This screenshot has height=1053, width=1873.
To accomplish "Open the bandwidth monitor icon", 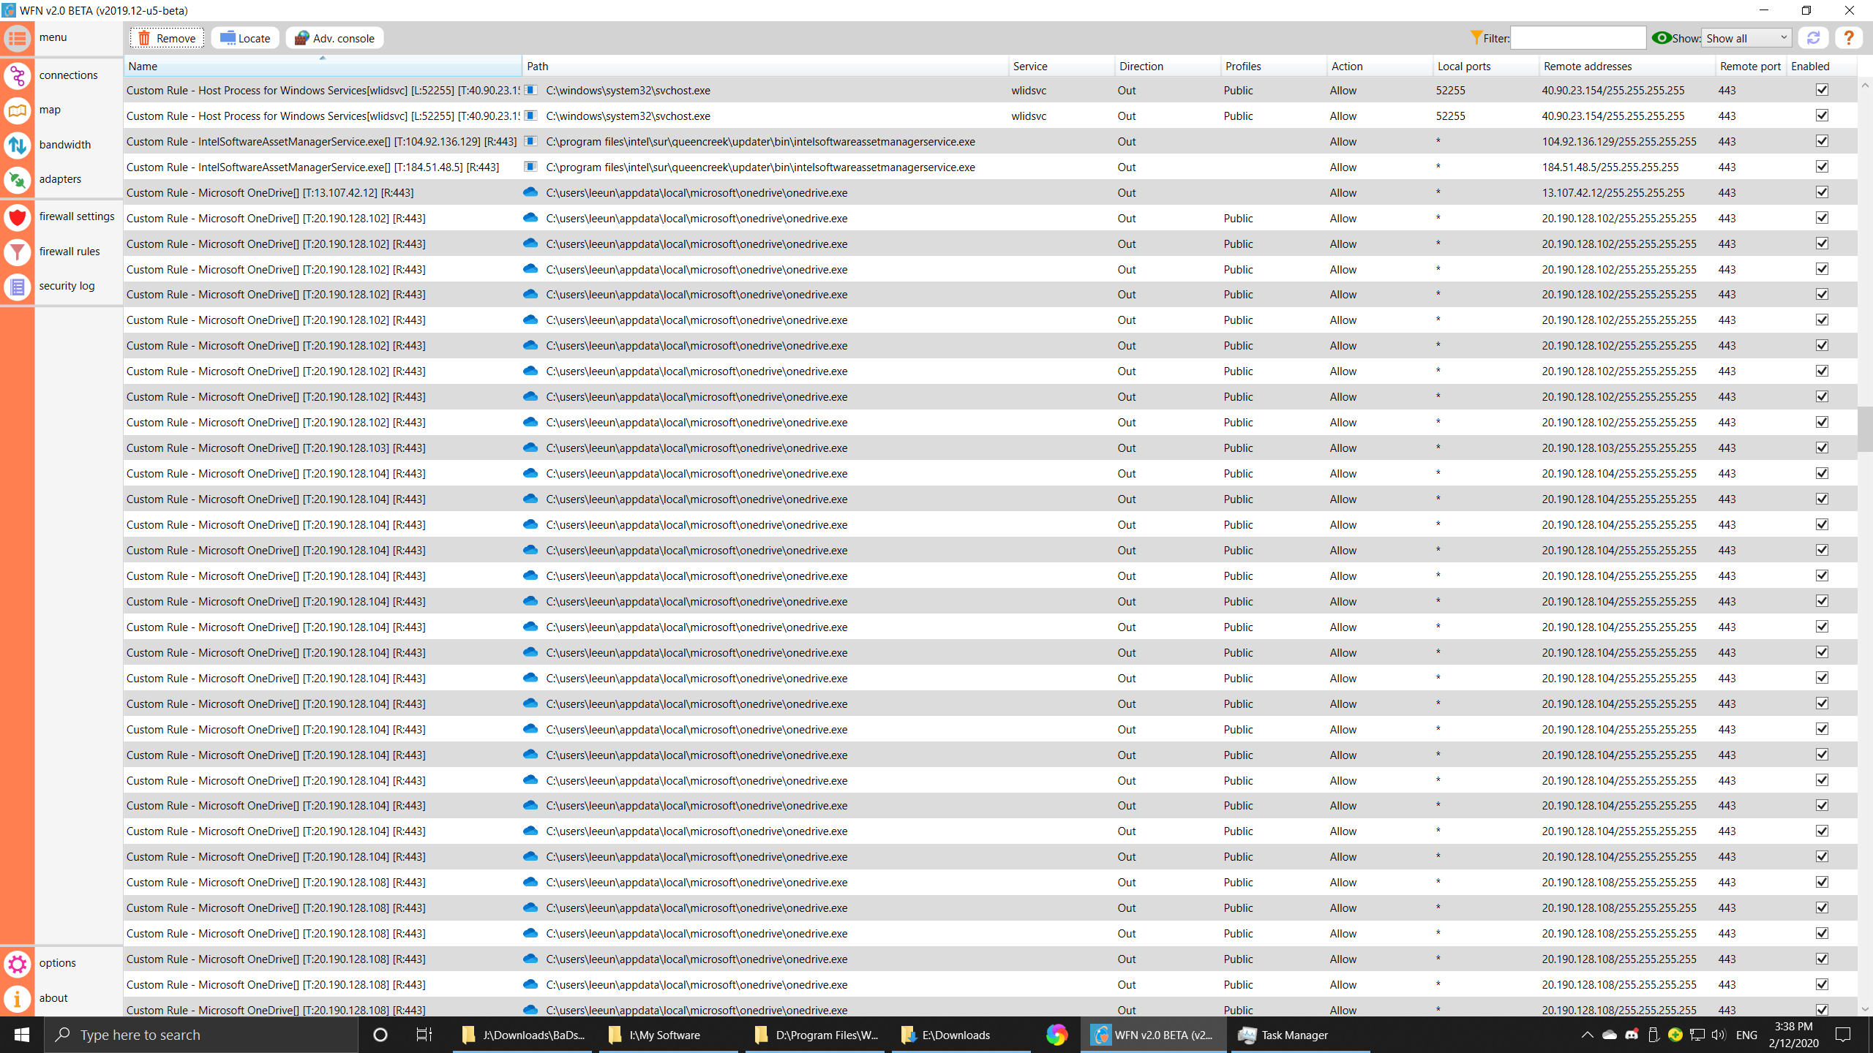I will point(18,145).
